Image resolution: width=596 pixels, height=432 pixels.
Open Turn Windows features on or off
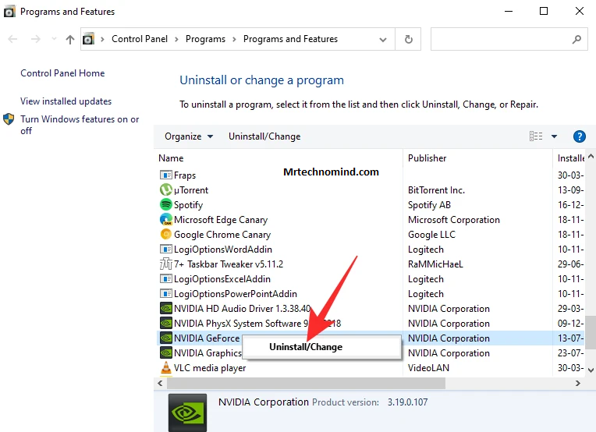pyautogui.click(x=80, y=125)
